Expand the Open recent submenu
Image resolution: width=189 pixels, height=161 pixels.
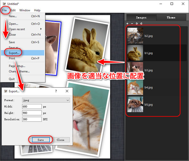coord(23,29)
